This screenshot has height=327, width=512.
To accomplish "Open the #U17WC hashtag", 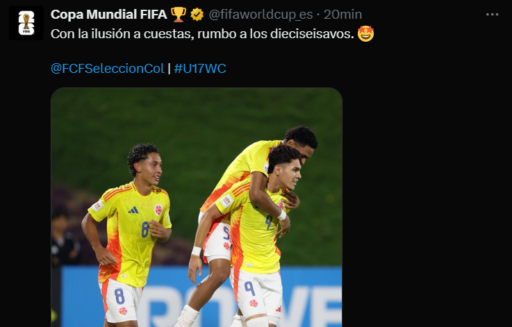I will pos(200,69).
